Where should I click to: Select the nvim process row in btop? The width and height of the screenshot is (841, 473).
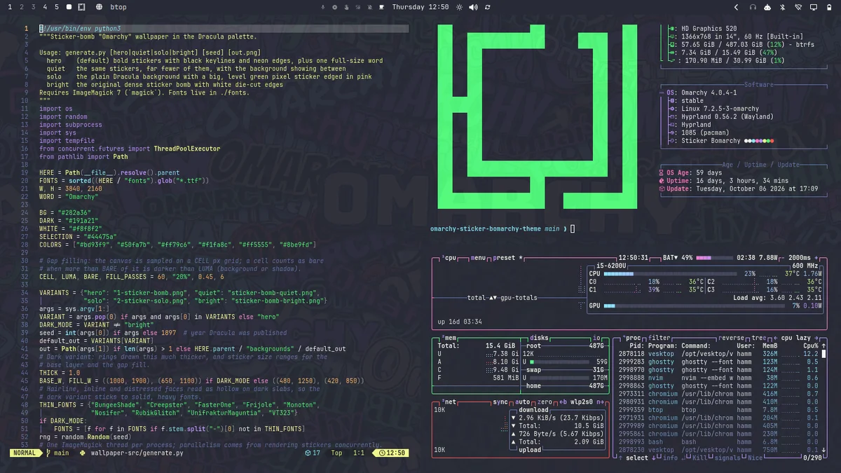tap(718, 378)
